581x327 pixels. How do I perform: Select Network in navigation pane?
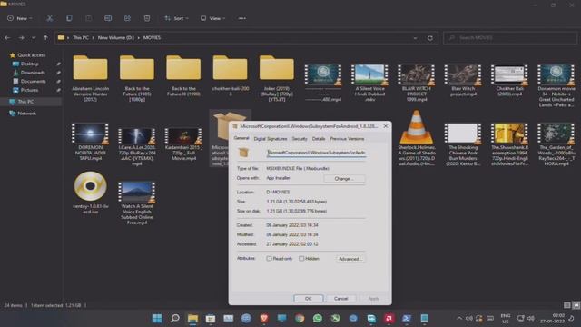point(26,113)
